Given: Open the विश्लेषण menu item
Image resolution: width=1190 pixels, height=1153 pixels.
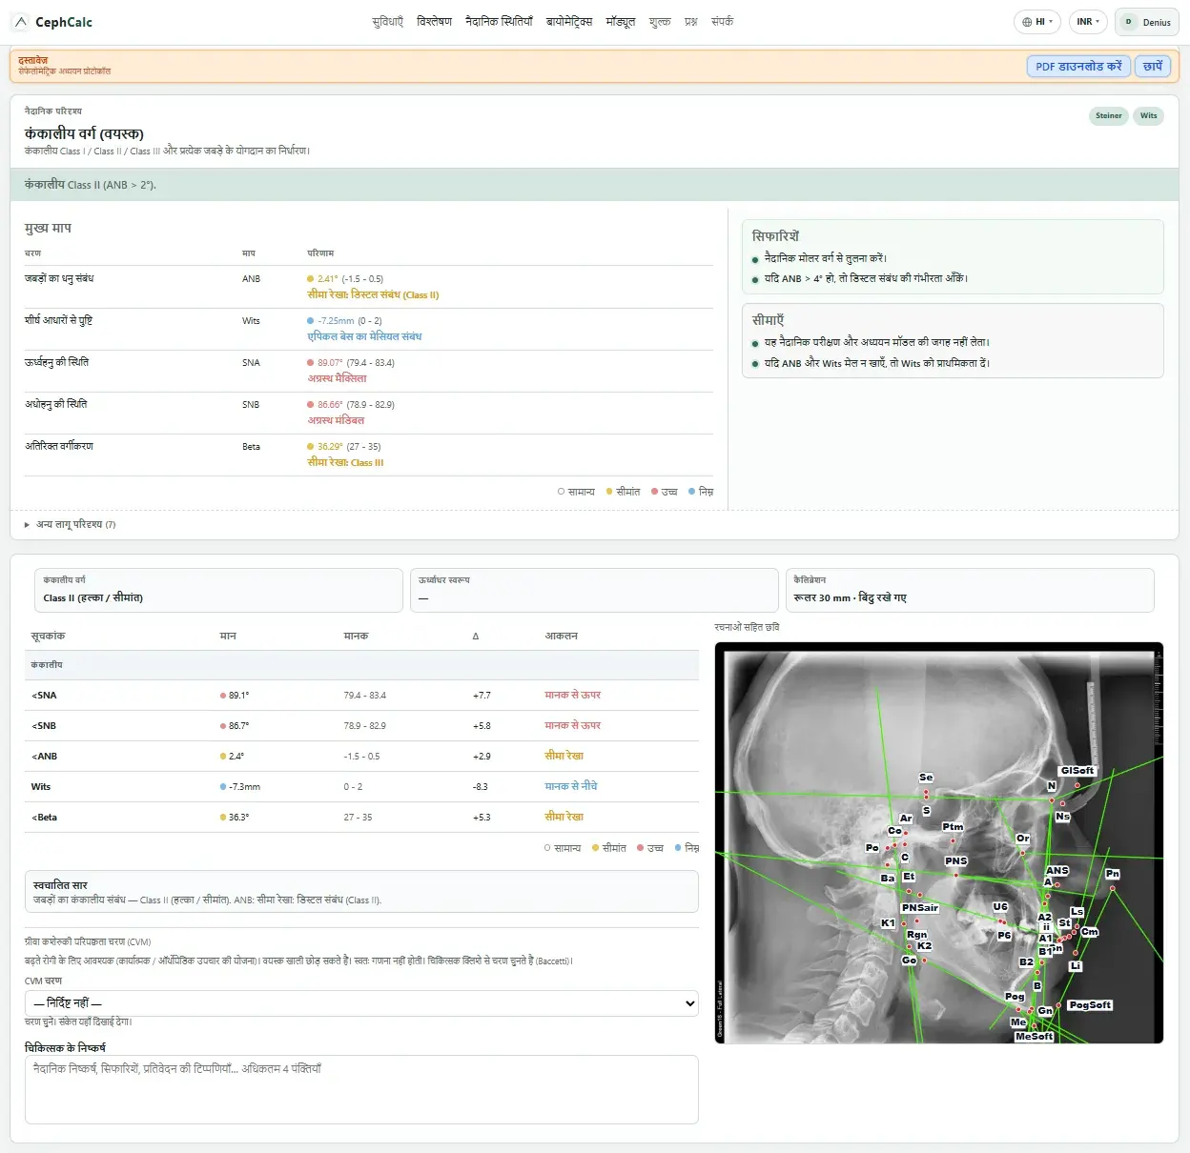Looking at the screenshot, I should [x=434, y=22].
